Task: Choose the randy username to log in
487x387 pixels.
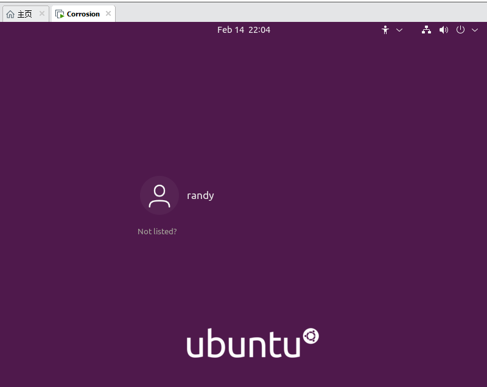Action: point(200,195)
